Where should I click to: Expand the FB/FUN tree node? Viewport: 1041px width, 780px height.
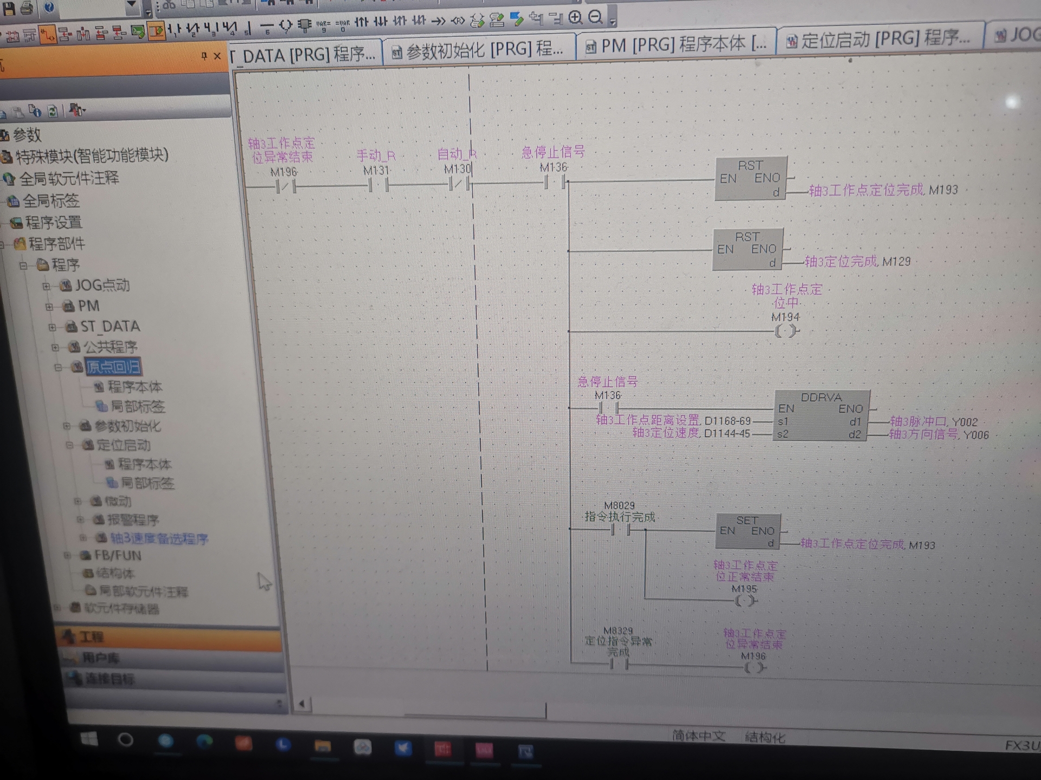click(x=67, y=555)
